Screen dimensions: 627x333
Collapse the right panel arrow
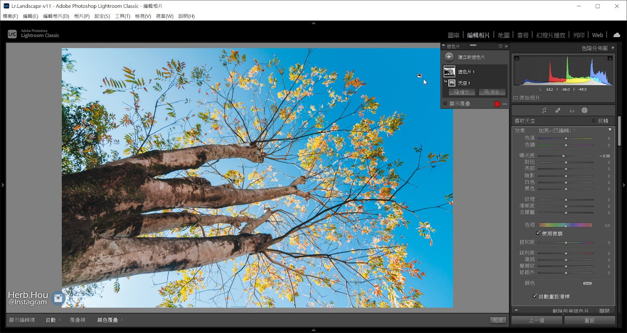pos(624,185)
